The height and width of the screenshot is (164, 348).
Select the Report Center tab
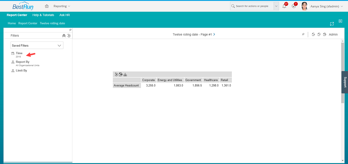[x=17, y=15]
